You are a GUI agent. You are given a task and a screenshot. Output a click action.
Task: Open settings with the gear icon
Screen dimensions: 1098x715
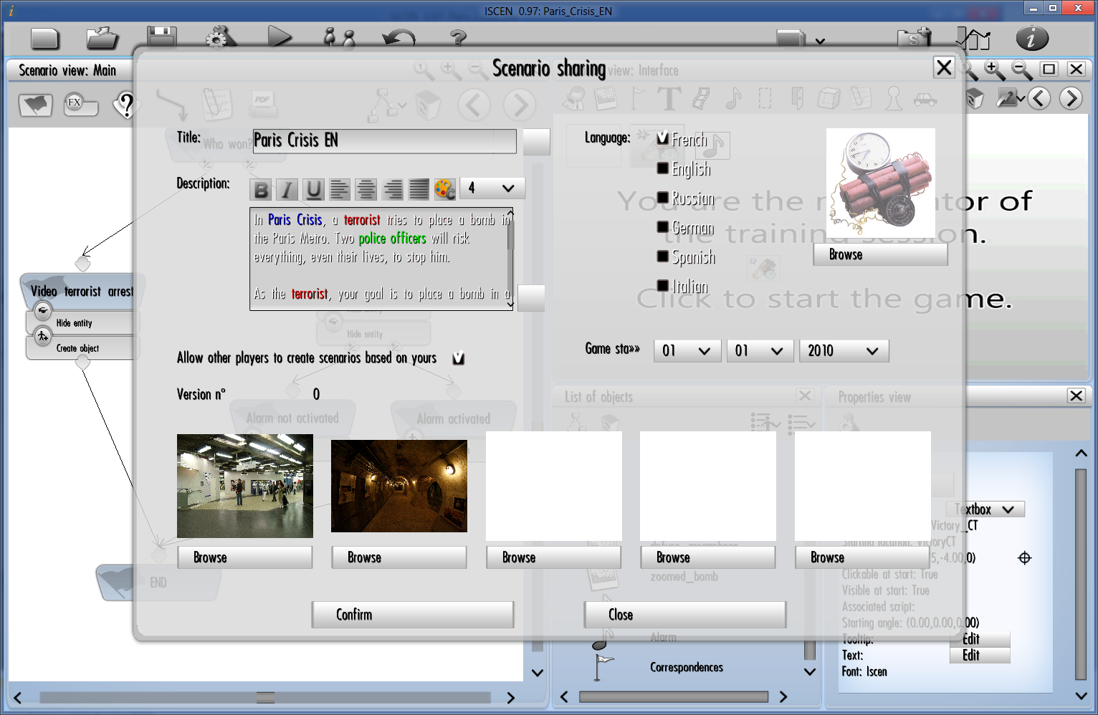219,38
